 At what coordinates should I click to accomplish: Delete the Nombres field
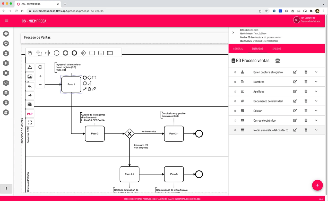(306, 82)
